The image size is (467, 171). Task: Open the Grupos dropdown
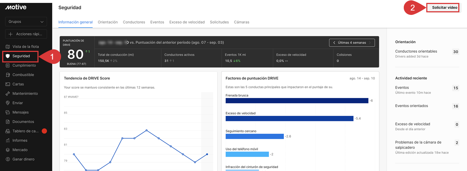[26, 22]
